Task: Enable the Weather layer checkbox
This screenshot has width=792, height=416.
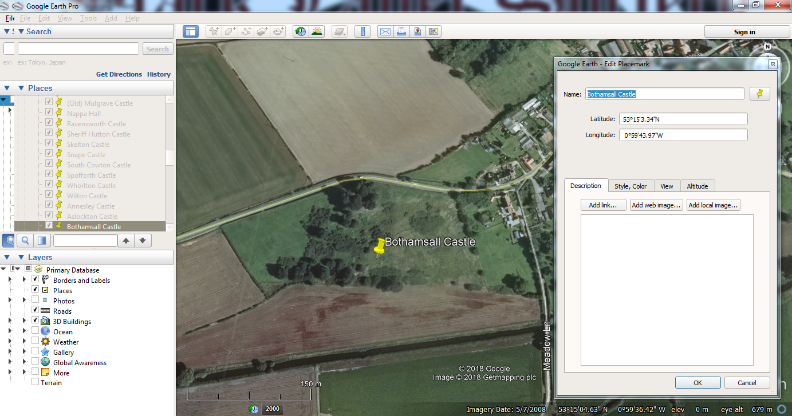Action: 36,342
